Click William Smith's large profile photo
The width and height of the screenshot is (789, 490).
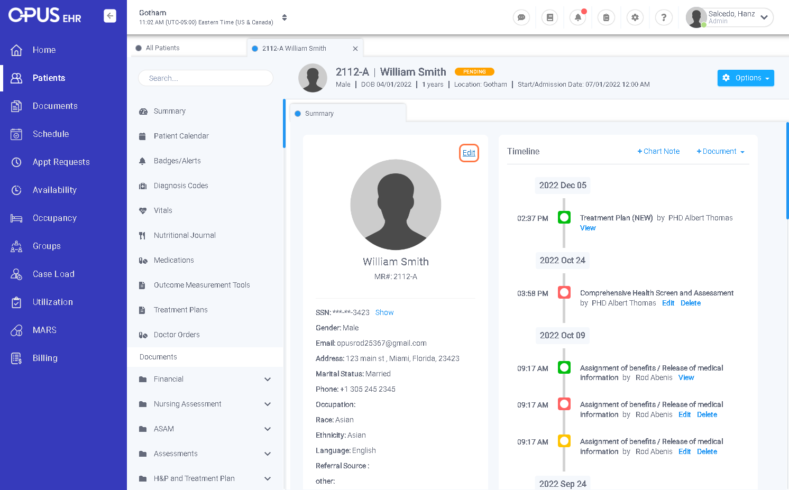[x=396, y=205]
